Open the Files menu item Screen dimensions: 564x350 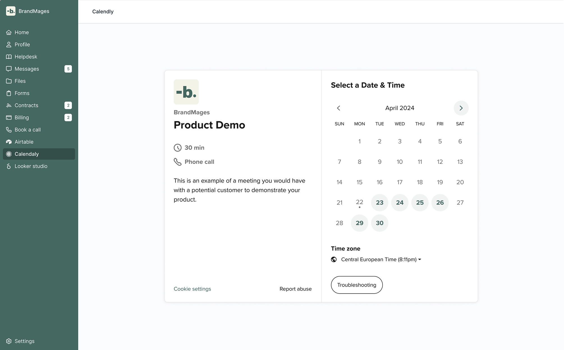click(x=39, y=81)
